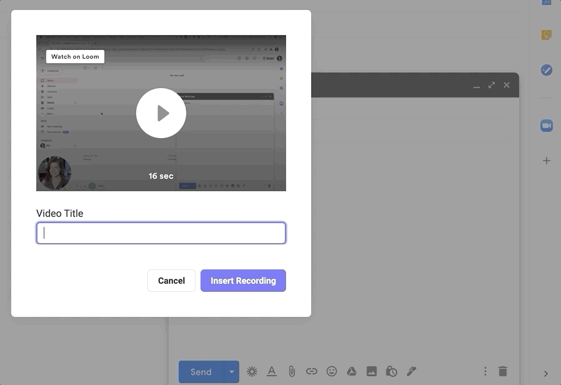This screenshot has width=561, height=385.
Task: Open more options three-dot menu
Action: (x=485, y=371)
